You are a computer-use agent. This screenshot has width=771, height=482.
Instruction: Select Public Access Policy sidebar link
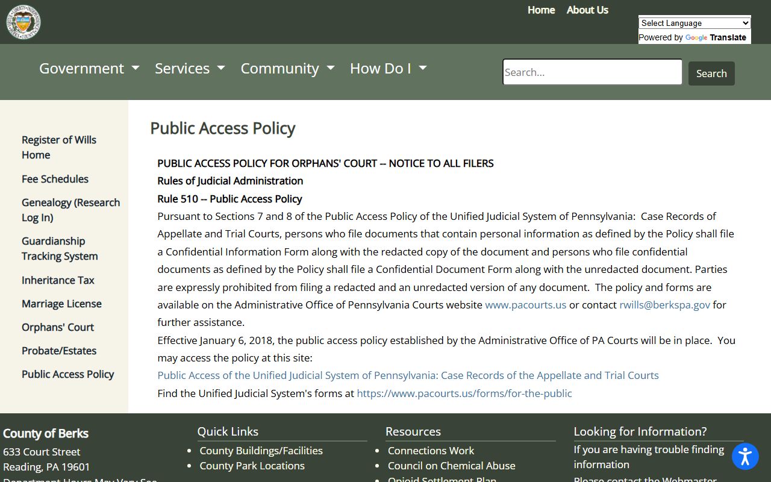pos(67,374)
